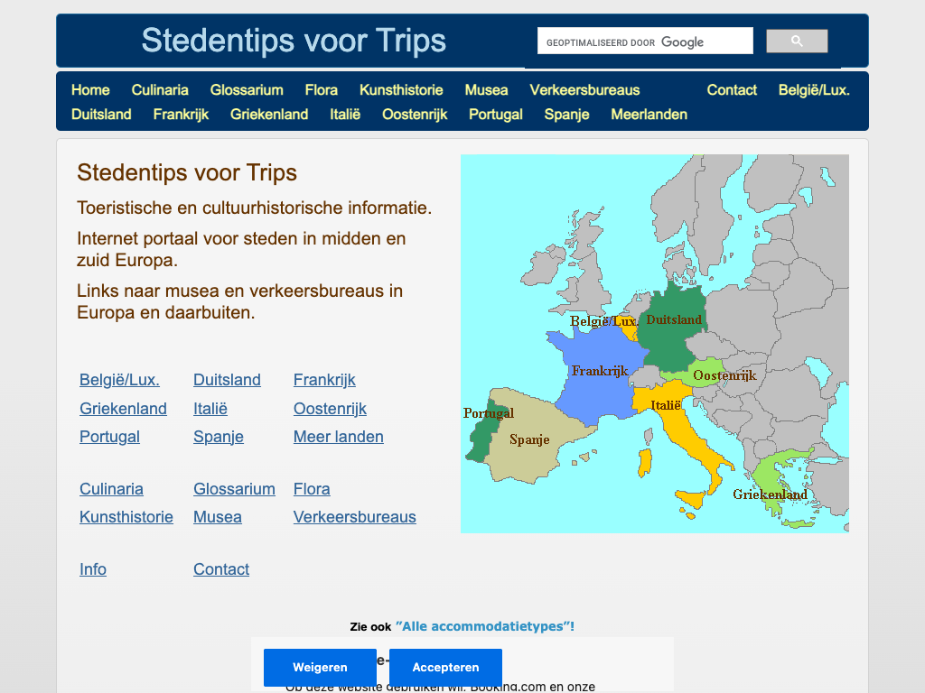Click the Google custom search field

(645, 42)
